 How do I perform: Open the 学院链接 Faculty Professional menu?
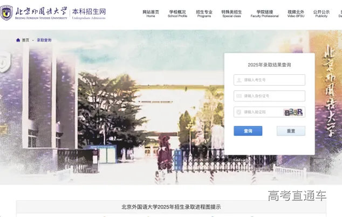coord(264,13)
